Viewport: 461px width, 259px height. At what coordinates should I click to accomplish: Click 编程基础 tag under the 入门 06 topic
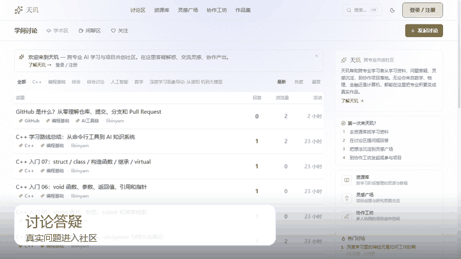(x=53, y=196)
